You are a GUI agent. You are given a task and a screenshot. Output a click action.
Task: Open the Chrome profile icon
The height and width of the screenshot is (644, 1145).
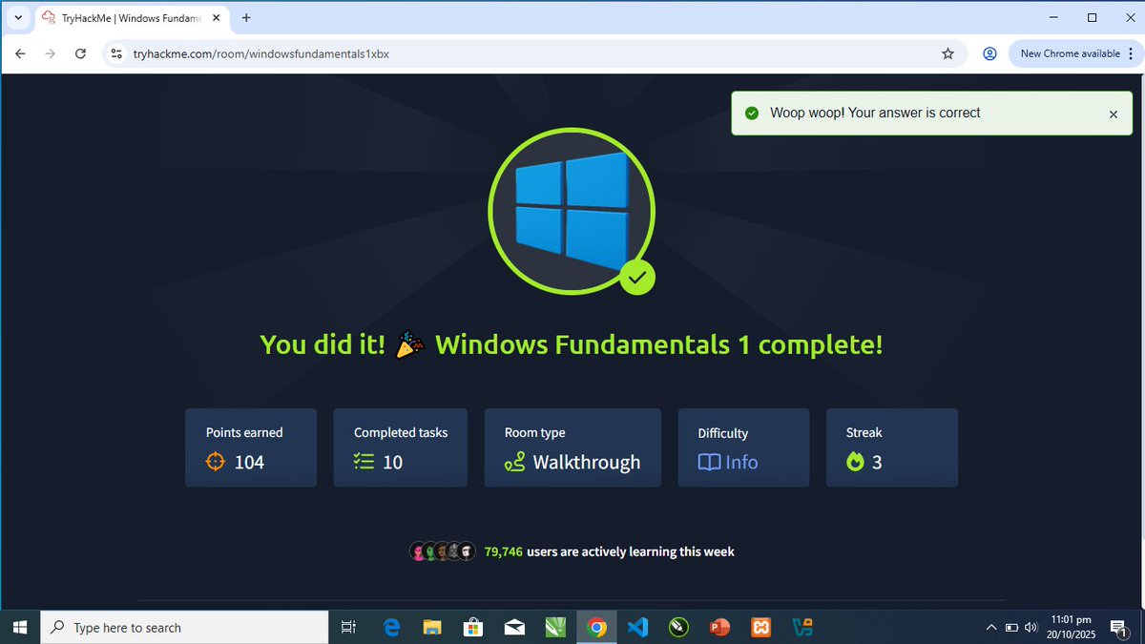[989, 53]
